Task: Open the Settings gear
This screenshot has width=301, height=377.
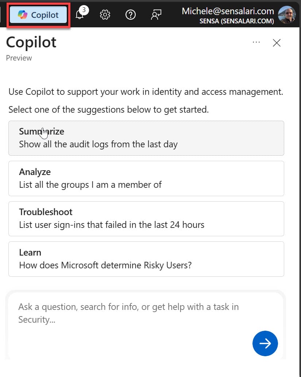Action: click(x=105, y=15)
